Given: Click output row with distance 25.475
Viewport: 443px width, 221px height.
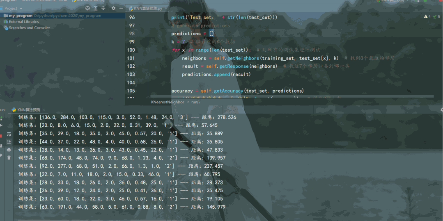Looking at the screenshot, I should (x=120, y=191).
